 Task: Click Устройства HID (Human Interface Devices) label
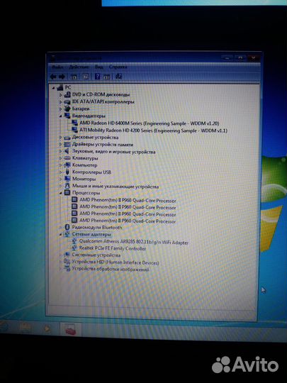pos(116,262)
